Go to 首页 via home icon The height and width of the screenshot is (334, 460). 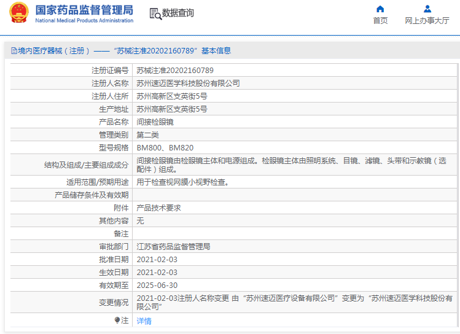(380, 9)
